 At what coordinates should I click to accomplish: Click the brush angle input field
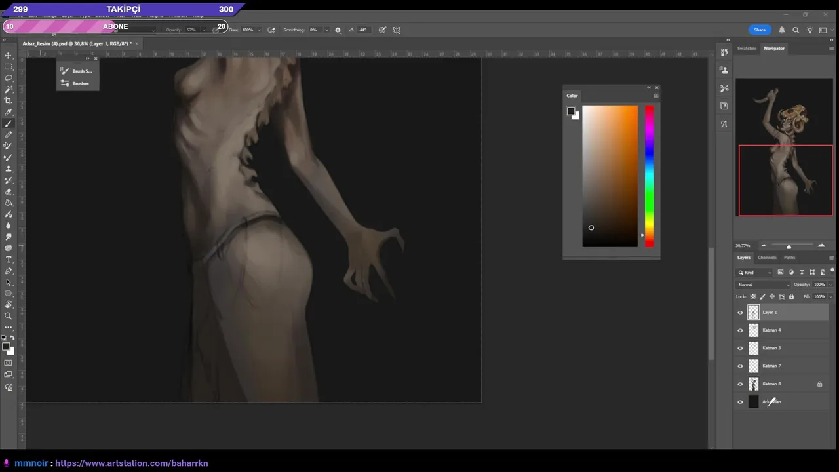362,29
